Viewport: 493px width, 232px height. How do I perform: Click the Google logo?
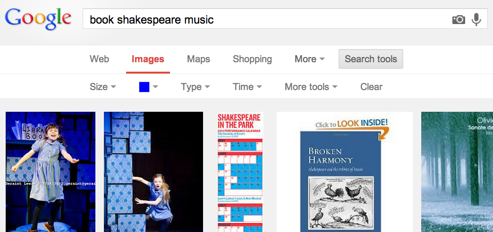38,19
